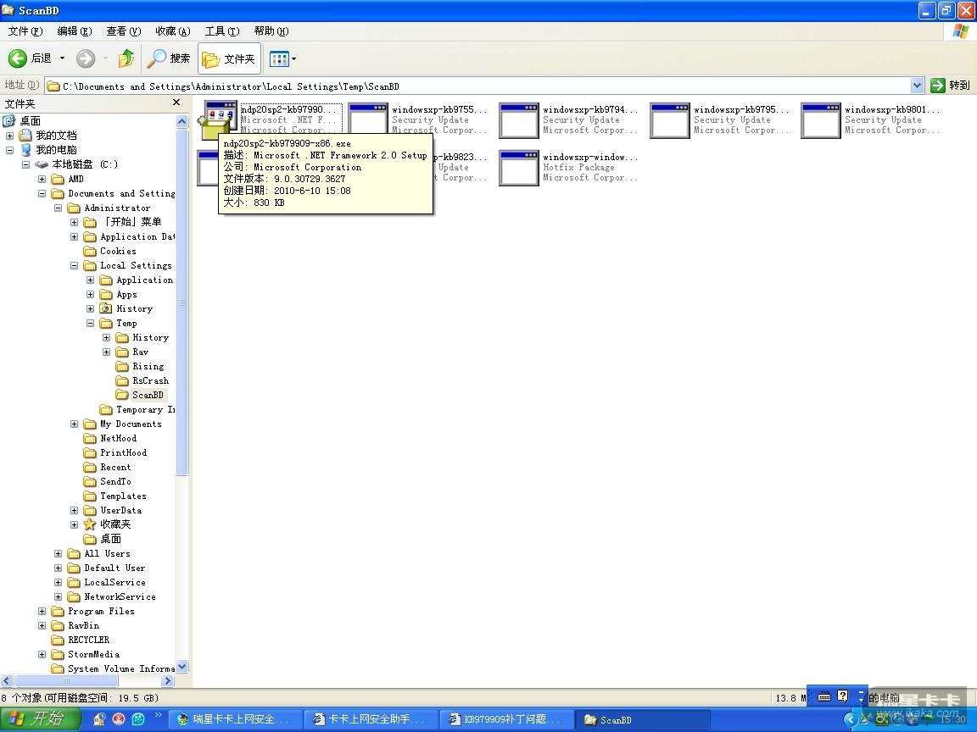The height and width of the screenshot is (732, 977).
Task: Expand the Program Files tree node
Action: (x=42, y=612)
